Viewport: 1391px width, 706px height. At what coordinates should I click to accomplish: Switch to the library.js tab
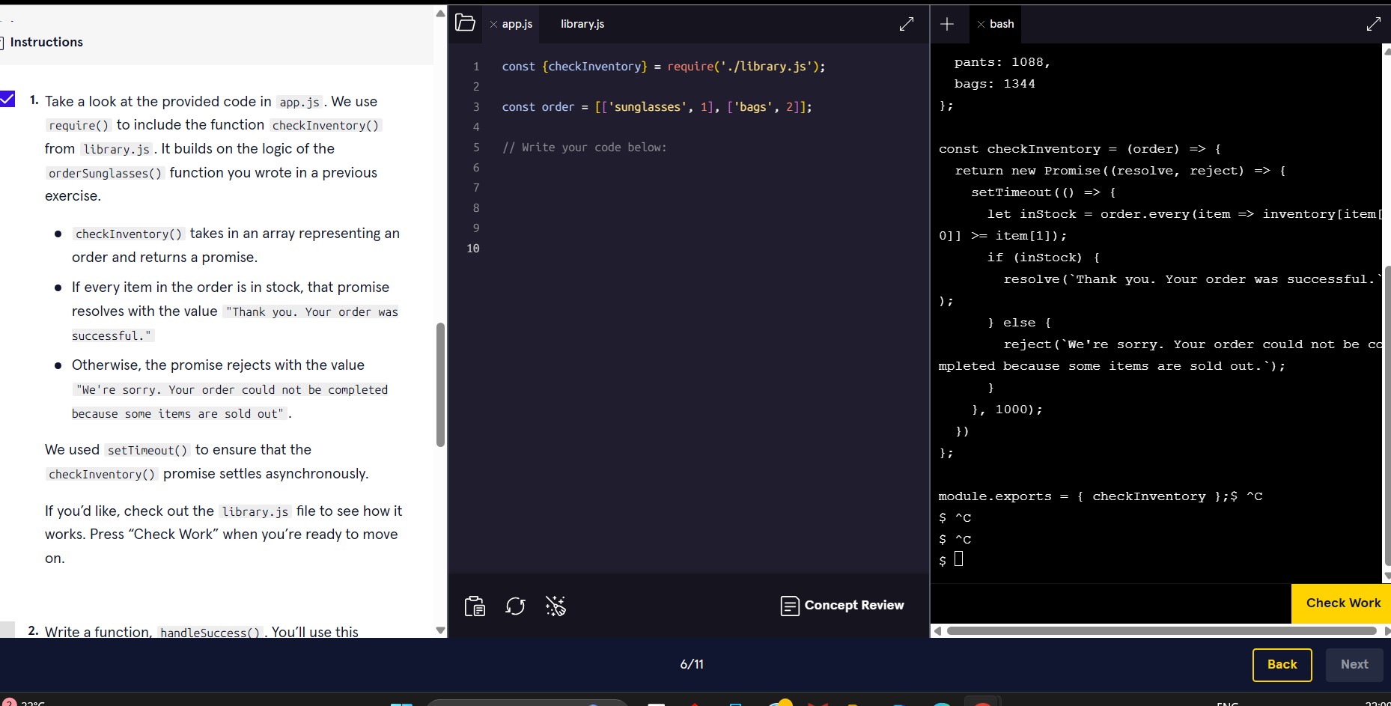click(x=582, y=24)
